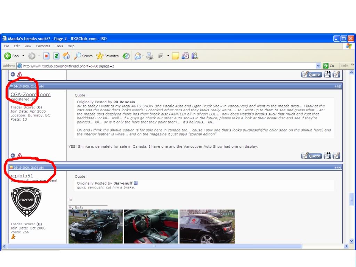Screen dimensions: 356x267
Task: Click the post icon beside 08-19-2009 date
Action: pos(11,168)
